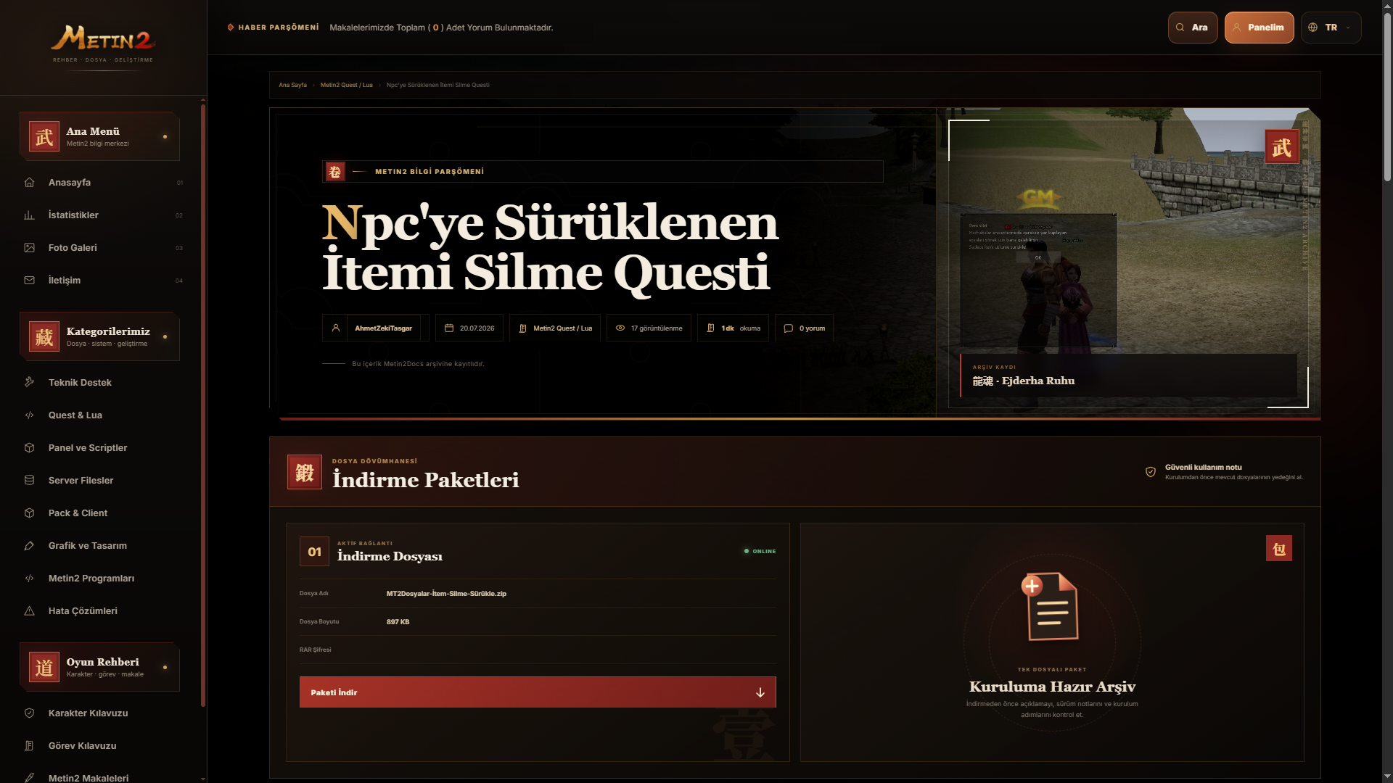Click the eye icon next to 17 görüntülenme
The image size is (1393, 783).
point(620,328)
